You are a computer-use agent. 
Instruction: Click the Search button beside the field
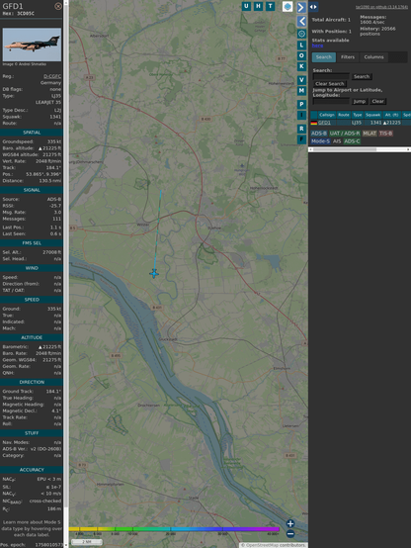362,76
